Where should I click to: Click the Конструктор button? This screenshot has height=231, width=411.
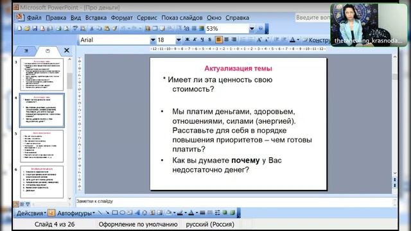point(317,40)
